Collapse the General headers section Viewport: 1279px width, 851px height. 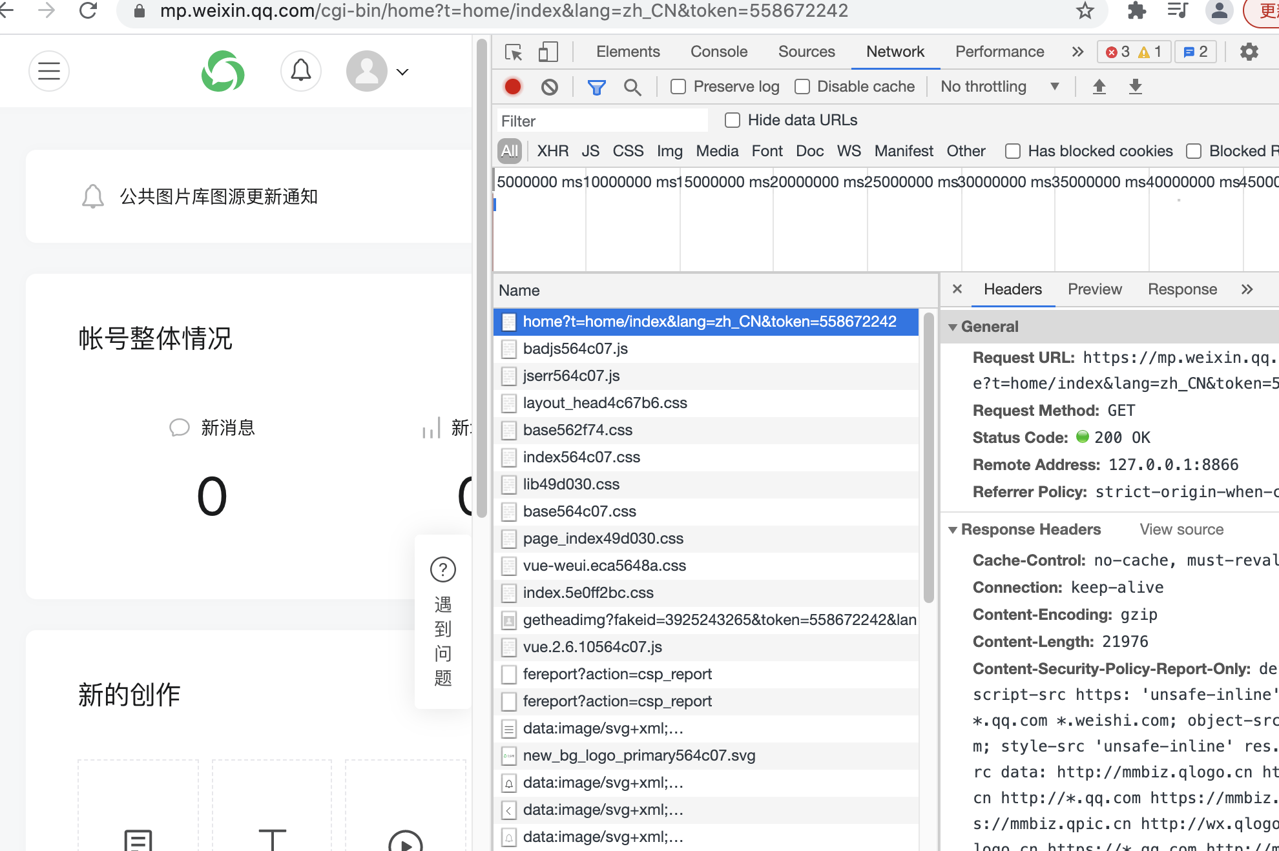point(953,327)
